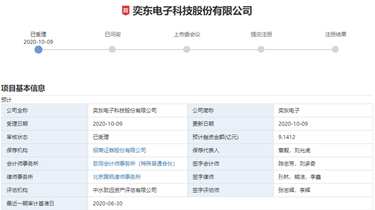Click the 上市委会议 progress step circle

tap(186, 50)
